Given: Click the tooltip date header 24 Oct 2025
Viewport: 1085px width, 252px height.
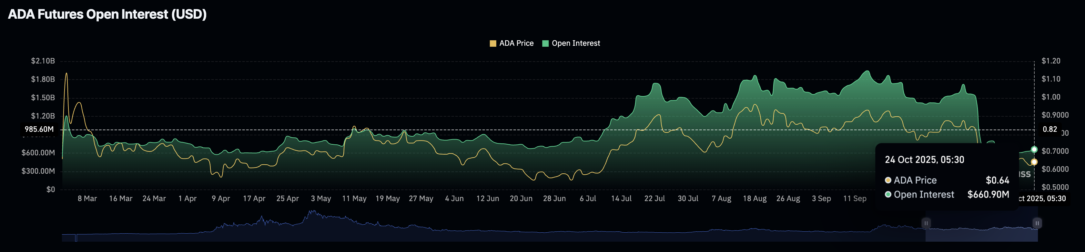Looking at the screenshot, I should click(x=924, y=160).
